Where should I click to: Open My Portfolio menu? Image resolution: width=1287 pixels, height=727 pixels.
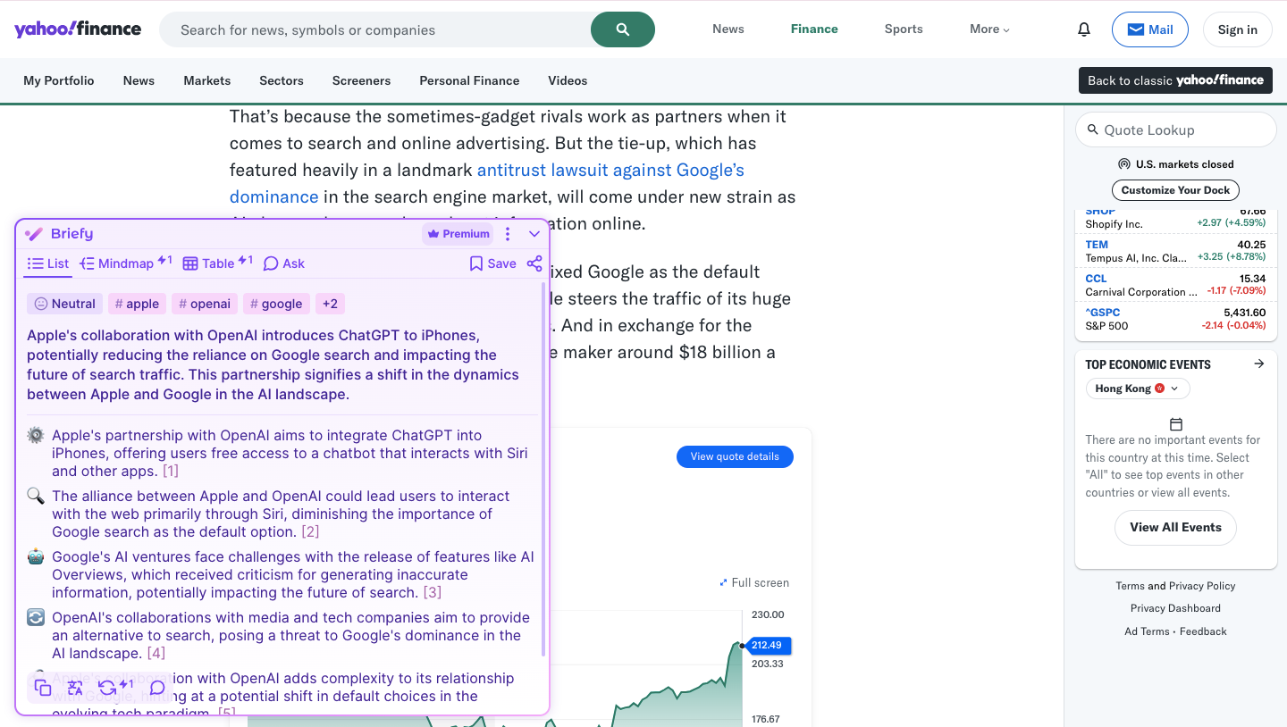point(59,80)
